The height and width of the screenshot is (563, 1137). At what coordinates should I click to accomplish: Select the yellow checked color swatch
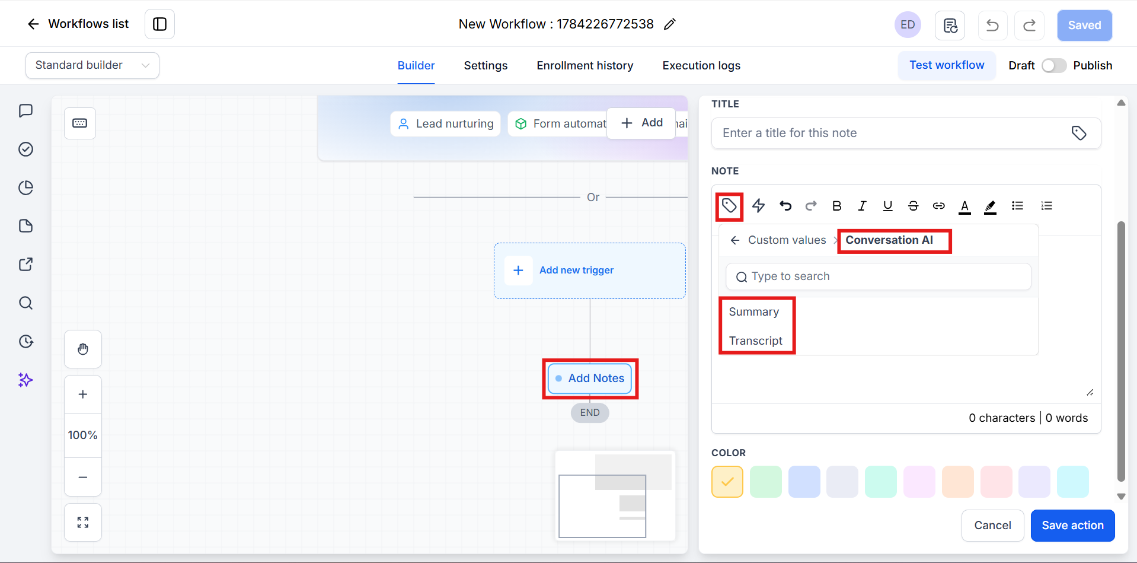point(727,482)
